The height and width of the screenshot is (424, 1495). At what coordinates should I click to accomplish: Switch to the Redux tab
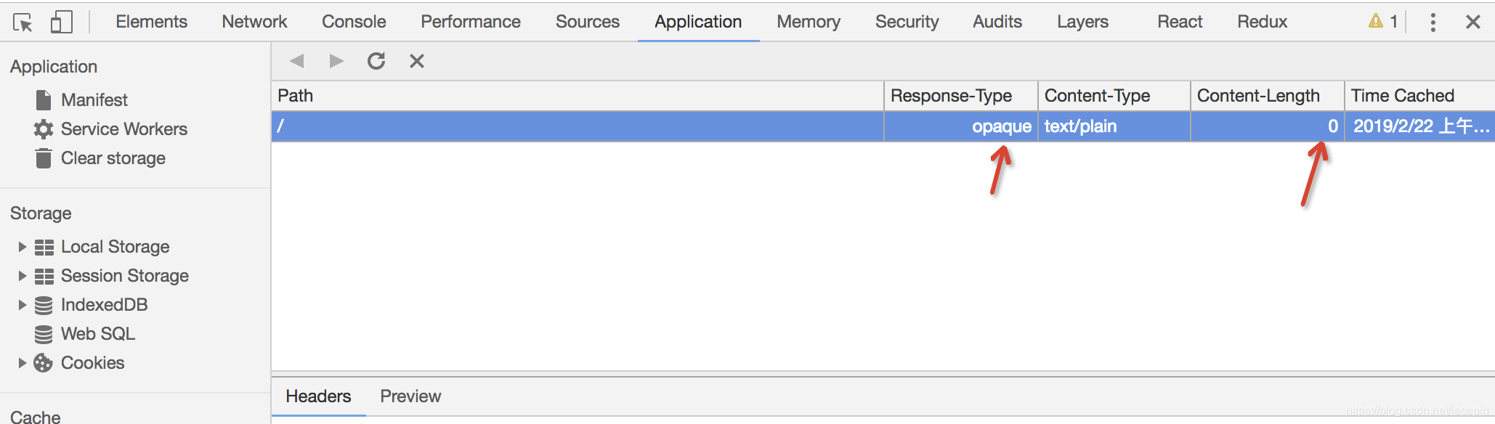[1262, 22]
